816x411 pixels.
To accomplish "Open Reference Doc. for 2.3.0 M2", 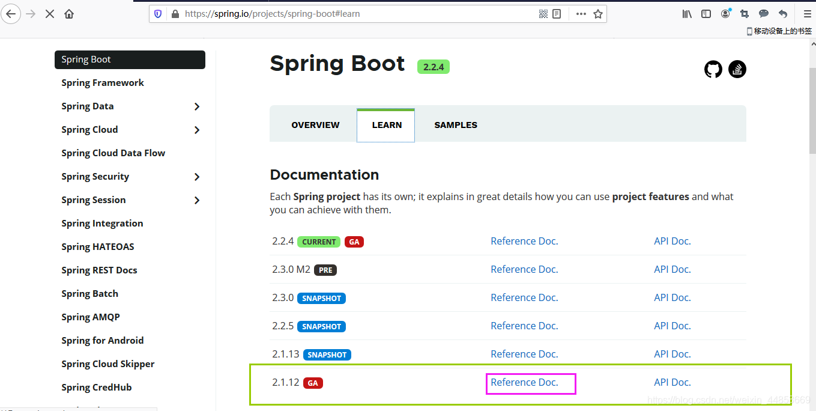I will pyautogui.click(x=524, y=269).
